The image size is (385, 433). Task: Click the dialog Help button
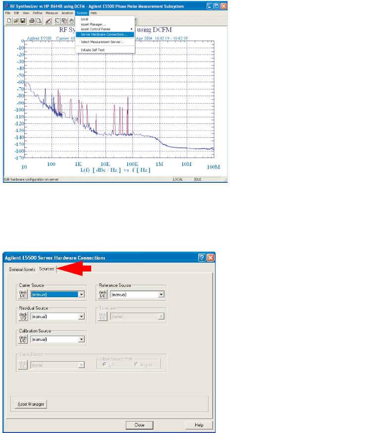point(199,425)
